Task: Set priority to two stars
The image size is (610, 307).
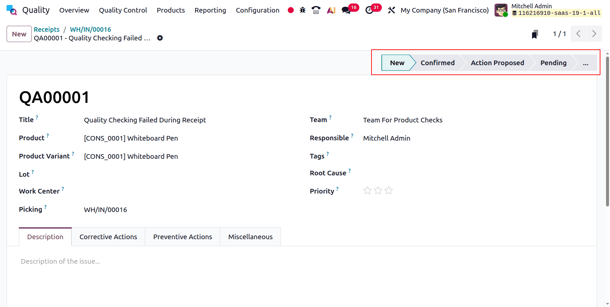Action: 378,191
